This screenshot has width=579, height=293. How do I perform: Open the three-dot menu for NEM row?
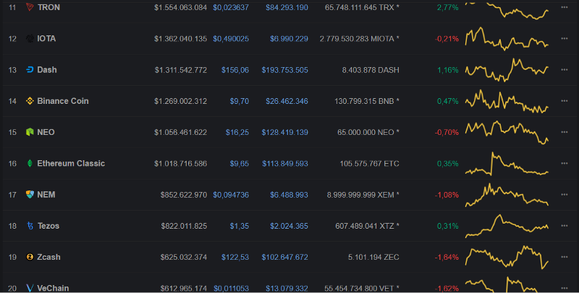pyautogui.click(x=565, y=194)
